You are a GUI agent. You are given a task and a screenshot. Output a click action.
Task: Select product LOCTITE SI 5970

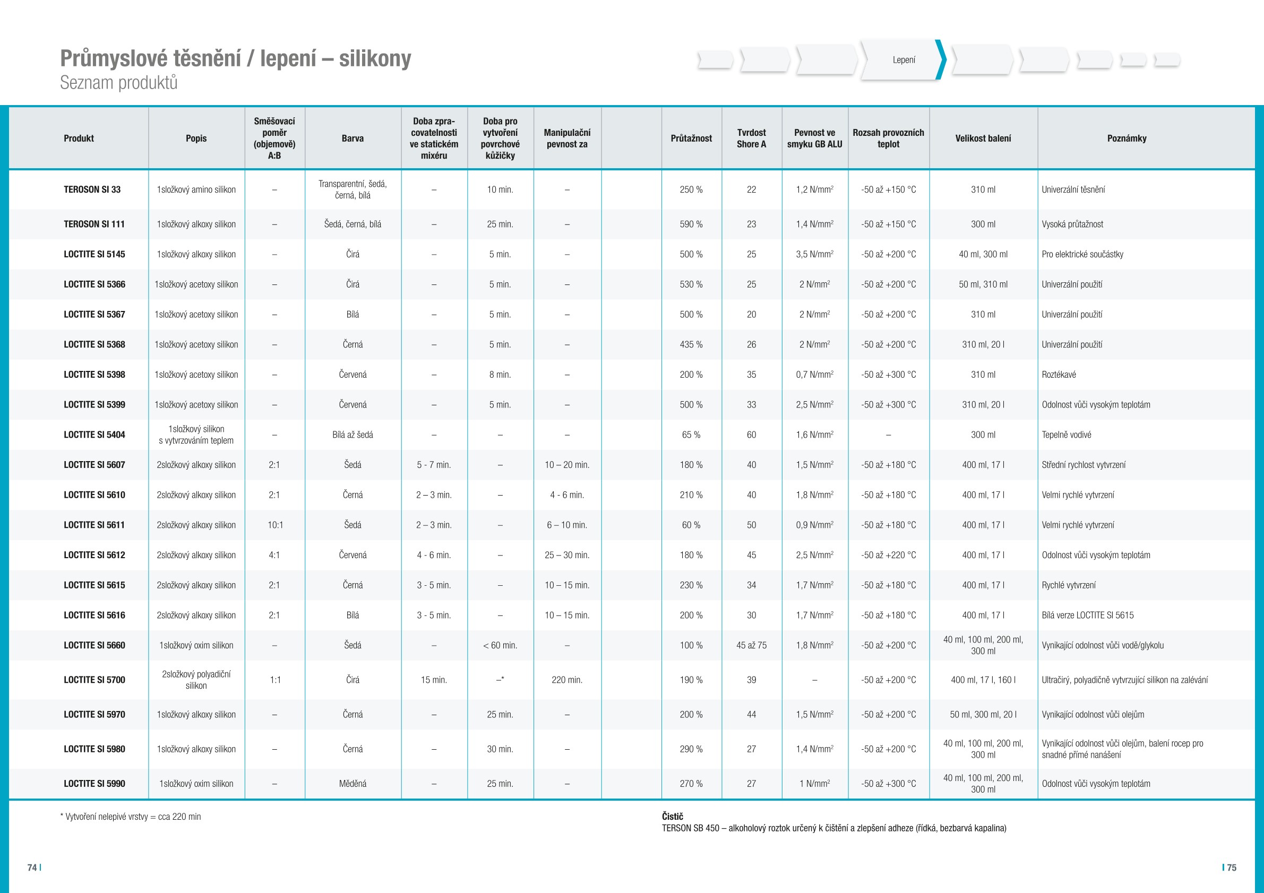(94, 715)
